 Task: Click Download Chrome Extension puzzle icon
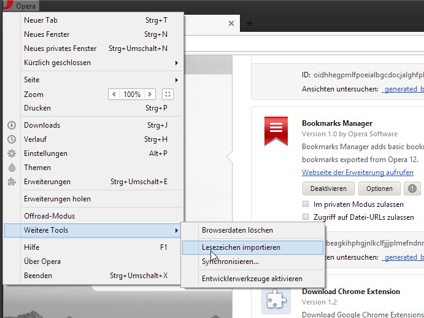tap(276, 299)
